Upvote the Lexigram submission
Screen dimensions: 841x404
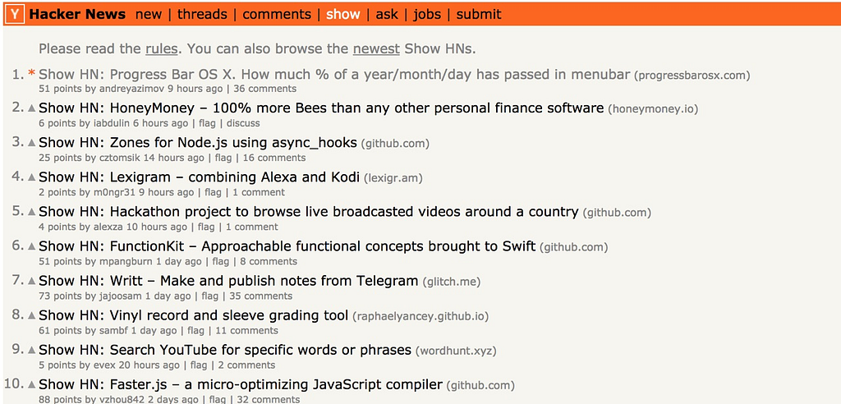pos(32,177)
